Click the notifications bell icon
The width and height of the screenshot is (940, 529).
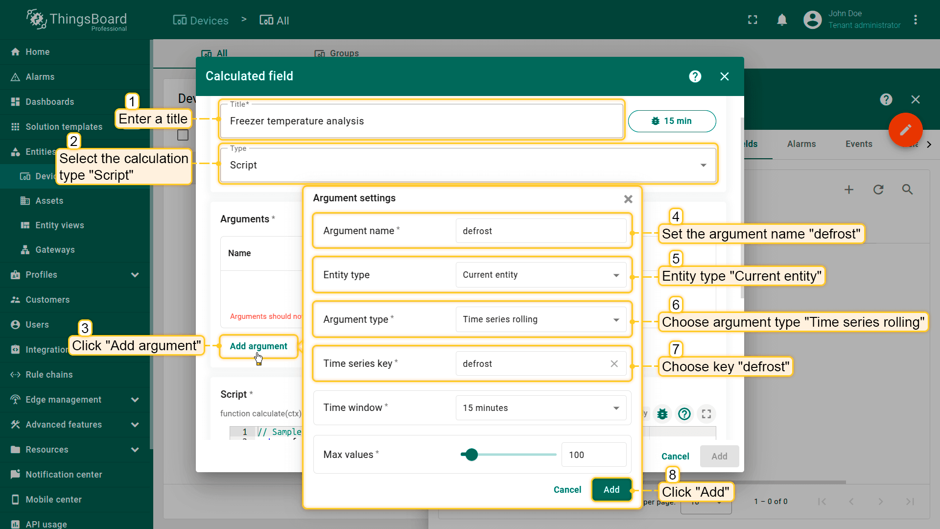pyautogui.click(x=782, y=20)
